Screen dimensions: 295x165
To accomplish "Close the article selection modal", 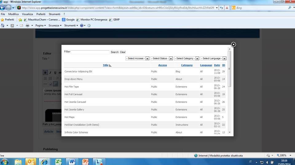I will [233, 45].
